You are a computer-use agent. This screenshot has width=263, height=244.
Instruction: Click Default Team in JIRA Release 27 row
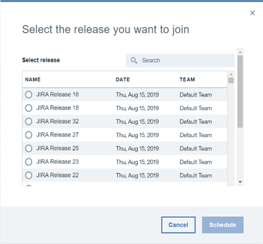click(x=196, y=135)
